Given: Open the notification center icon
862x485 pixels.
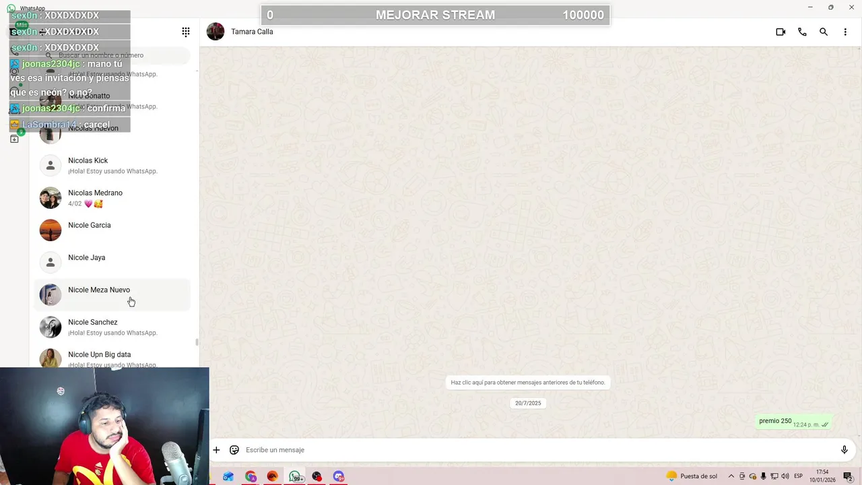Looking at the screenshot, I should (x=847, y=476).
